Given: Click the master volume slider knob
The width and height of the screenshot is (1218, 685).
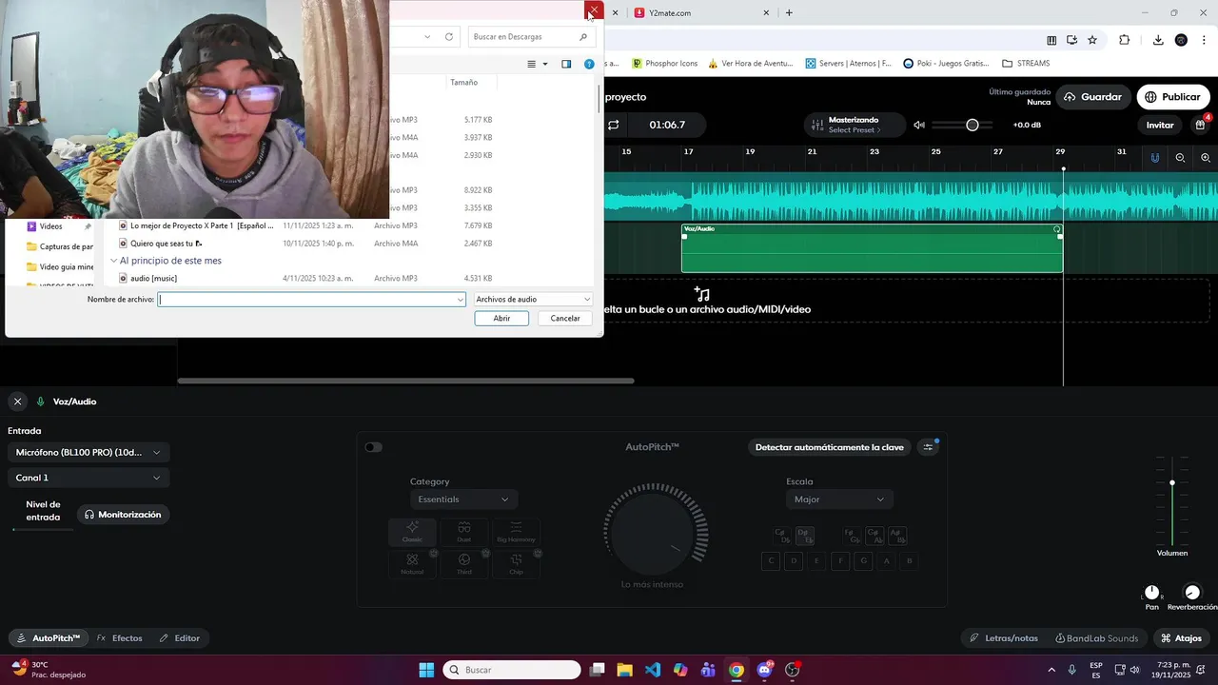Looking at the screenshot, I should pyautogui.click(x=972, y=125).
